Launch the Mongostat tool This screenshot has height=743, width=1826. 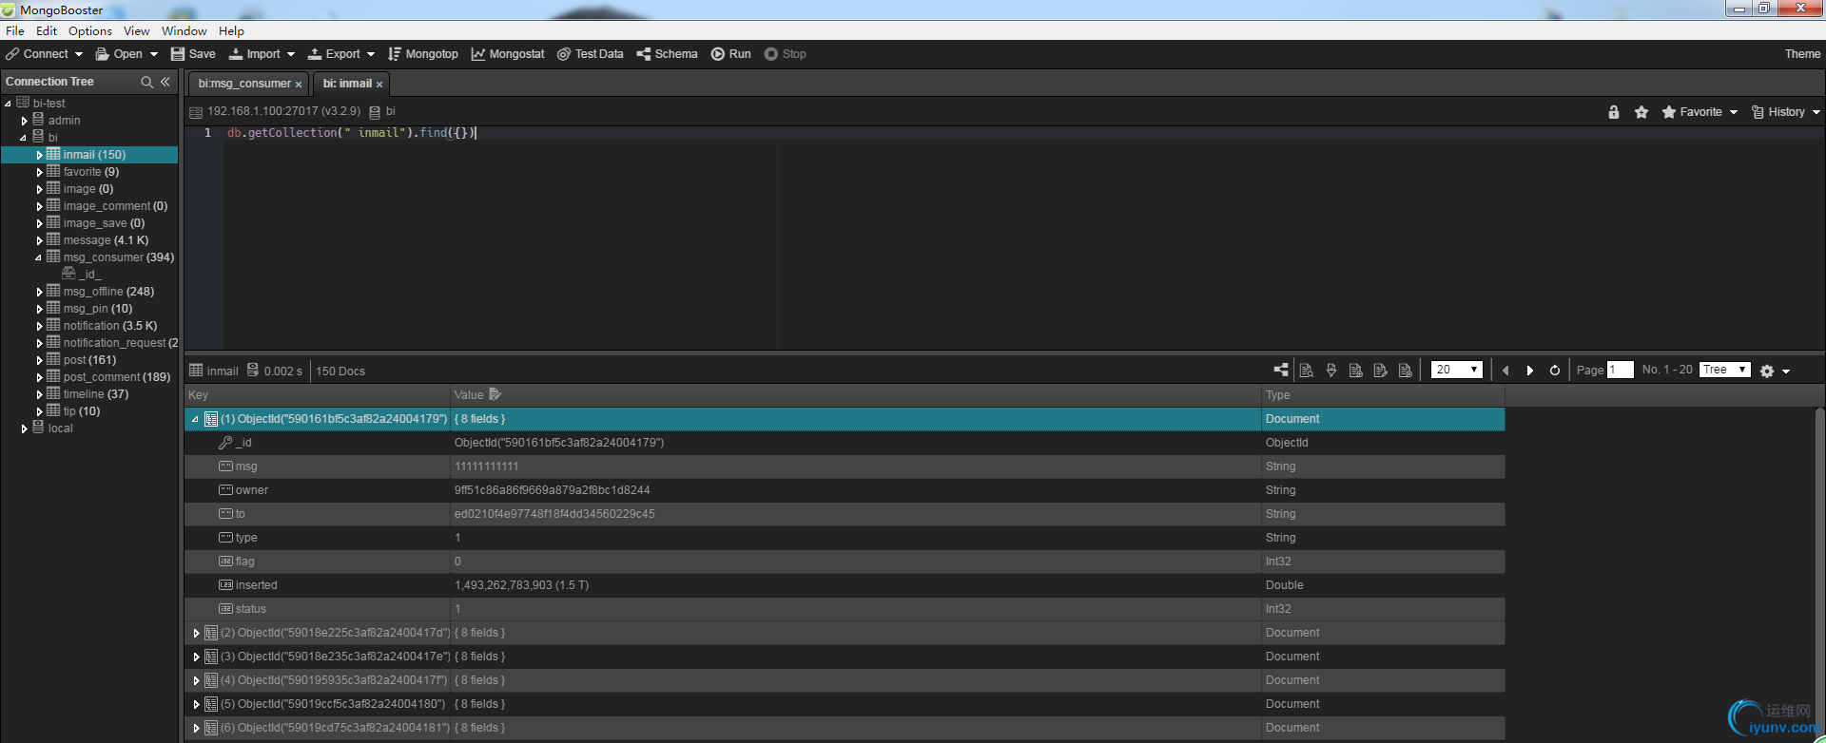508,54
